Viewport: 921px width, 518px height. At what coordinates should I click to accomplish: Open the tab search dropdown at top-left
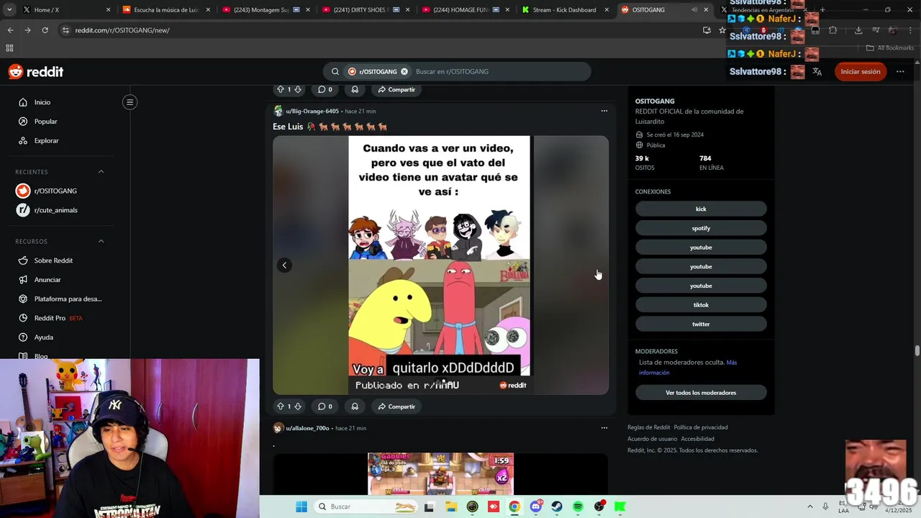(9, 10)
